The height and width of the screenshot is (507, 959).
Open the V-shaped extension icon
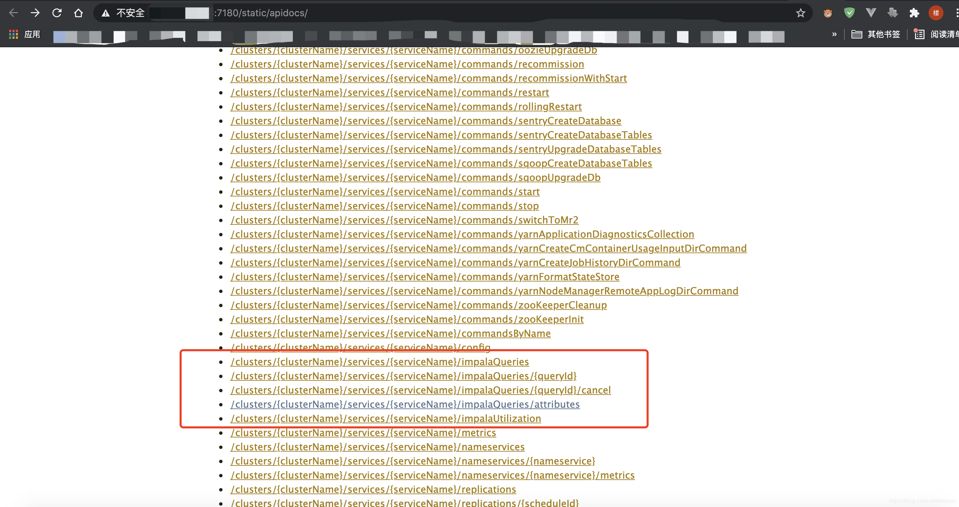tap(871, 14)
